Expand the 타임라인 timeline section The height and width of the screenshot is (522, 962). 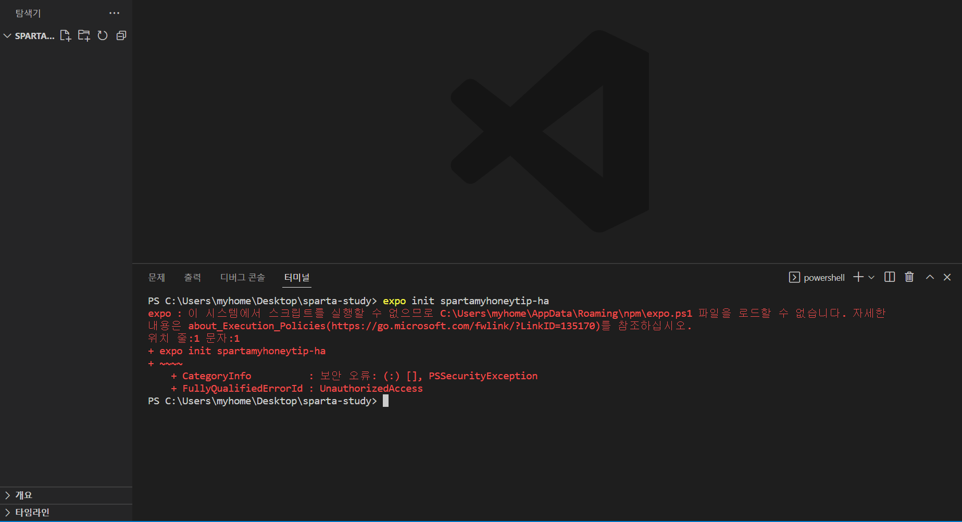point(66,513)
